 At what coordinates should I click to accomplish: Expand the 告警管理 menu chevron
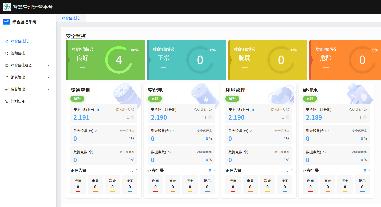[x=49, y=89]
